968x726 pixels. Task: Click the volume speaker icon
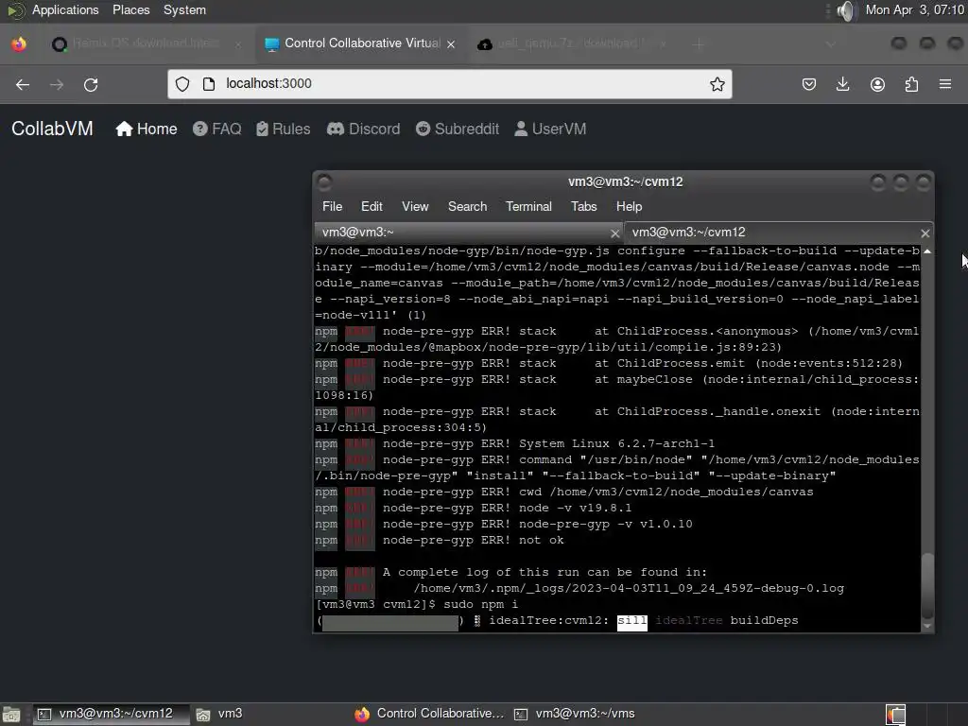[x=846, y=10]
